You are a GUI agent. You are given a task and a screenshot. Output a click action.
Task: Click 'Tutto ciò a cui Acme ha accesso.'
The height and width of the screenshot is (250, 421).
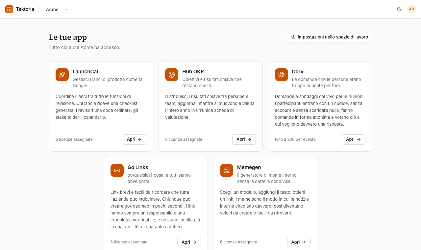point(85,47)
